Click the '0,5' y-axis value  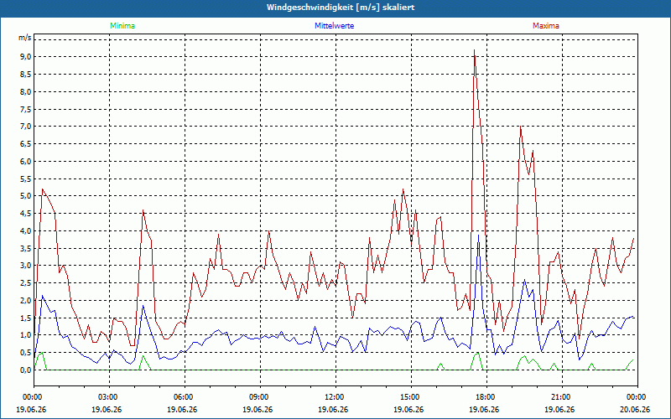26,353
